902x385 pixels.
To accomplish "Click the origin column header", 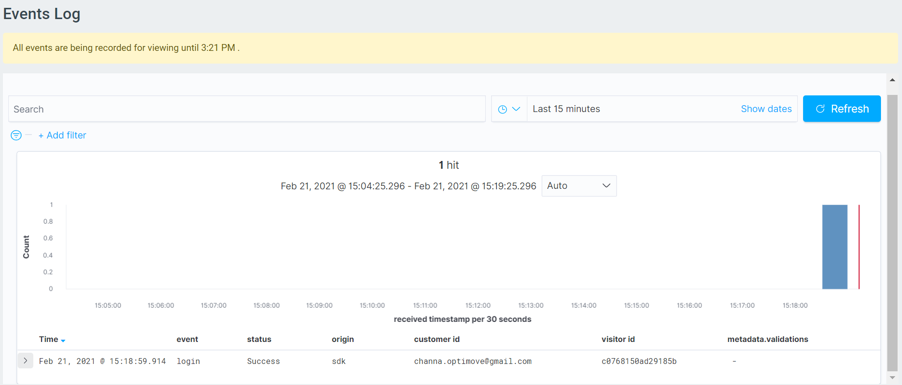I will (343, 340).
